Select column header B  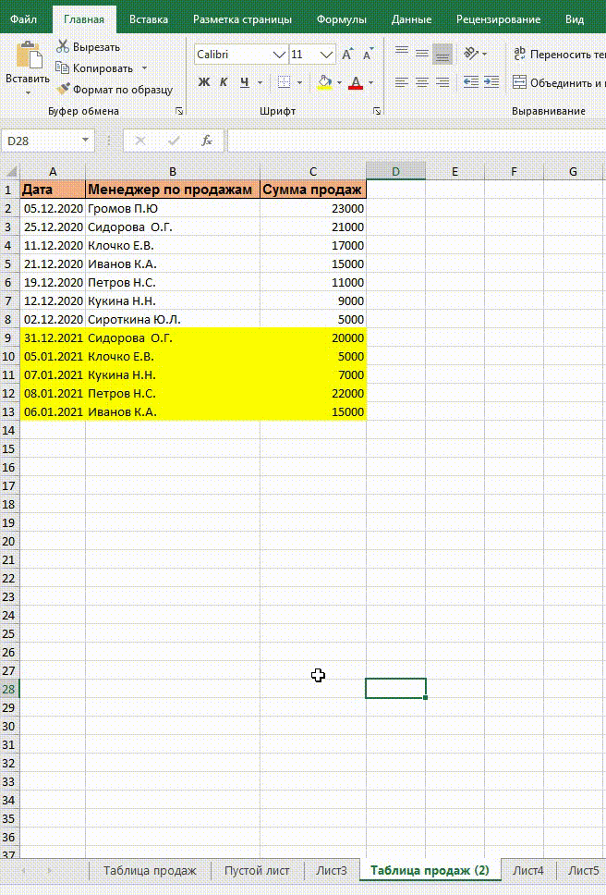click(173, 171)
